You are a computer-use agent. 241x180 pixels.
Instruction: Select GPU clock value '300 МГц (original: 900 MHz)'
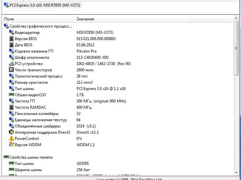click(101, 101)
